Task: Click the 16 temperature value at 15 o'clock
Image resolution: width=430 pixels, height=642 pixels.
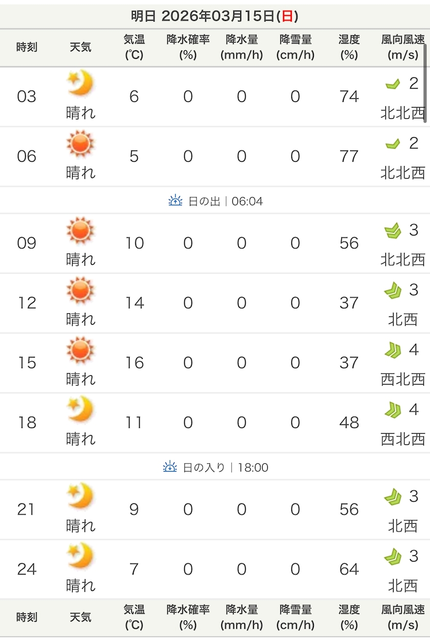Action: coord(134,362)
